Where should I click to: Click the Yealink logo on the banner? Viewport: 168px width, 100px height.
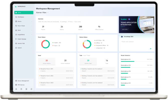click(x=124, y=19)
